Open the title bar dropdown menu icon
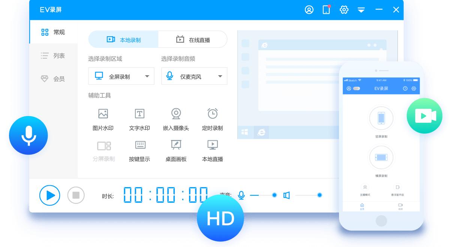The height and width of the screenshot is (247, 450). tap(361, 10)
